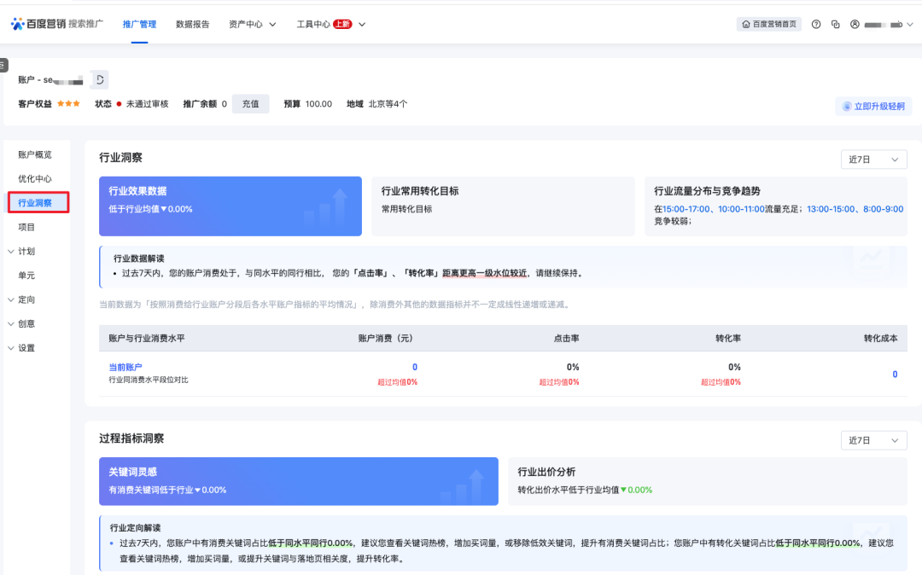Select 账户概览 in the sidebar
The width and height of the screenshot is (922, 575).
pyautogui.click(x=35, y=154)
